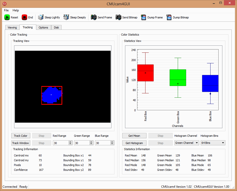Switch to the Options tab
Screen dimensions: 237x191
coord(43,28)
